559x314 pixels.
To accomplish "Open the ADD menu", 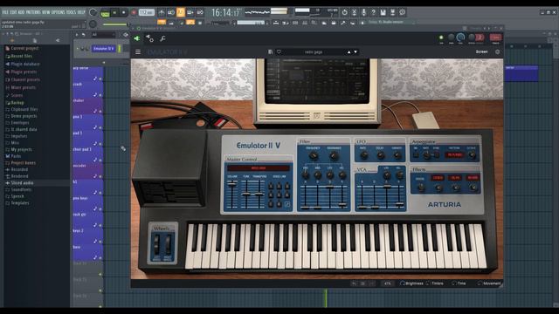I will click(21, 12).
